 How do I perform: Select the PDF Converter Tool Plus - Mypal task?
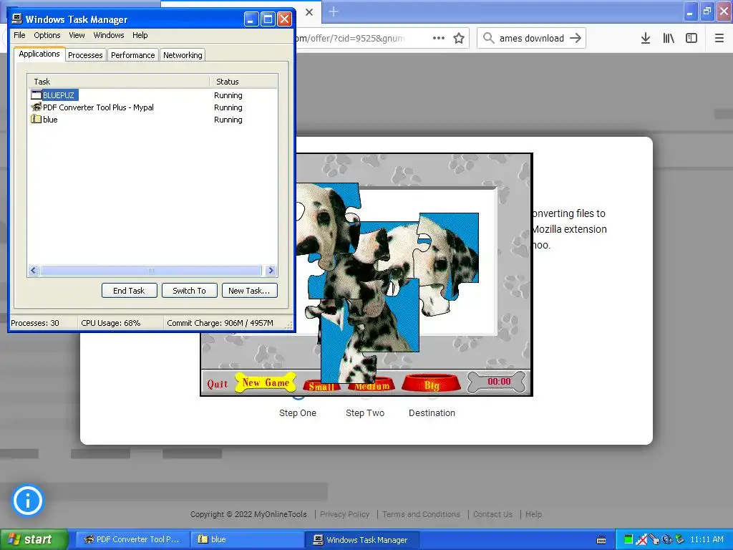pyautogui.click(x=152, y=107)
